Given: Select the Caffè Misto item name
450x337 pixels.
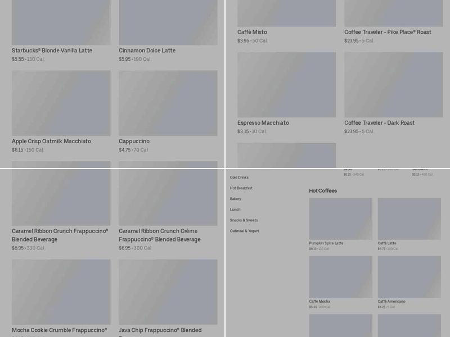Looking at the screenshot, I should (252, 32).
